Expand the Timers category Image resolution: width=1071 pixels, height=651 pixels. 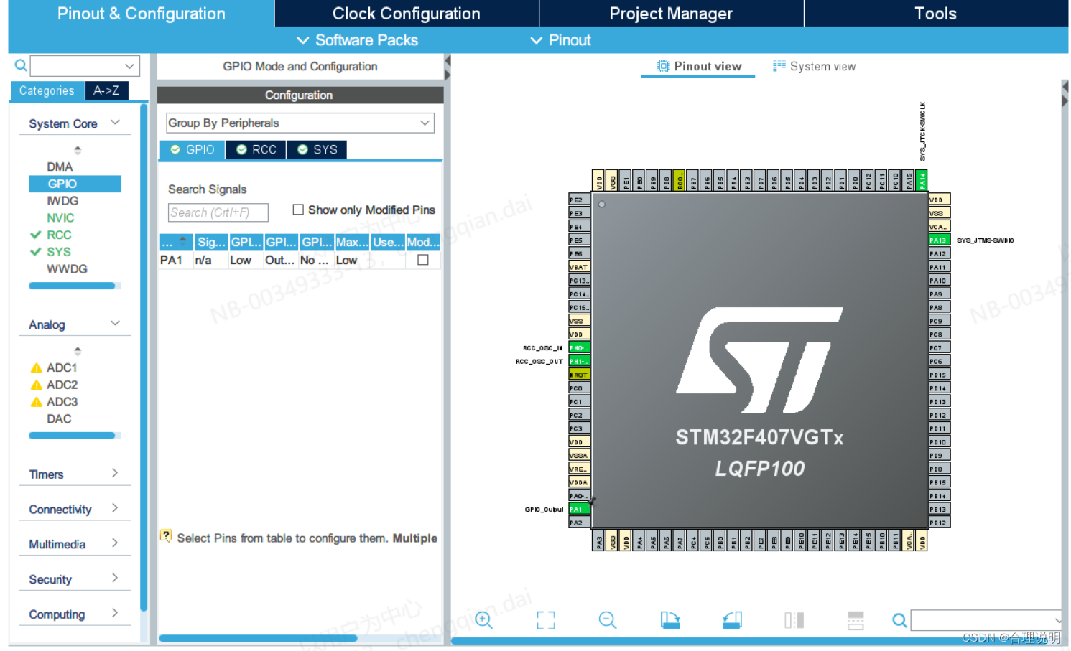[115, 473]
